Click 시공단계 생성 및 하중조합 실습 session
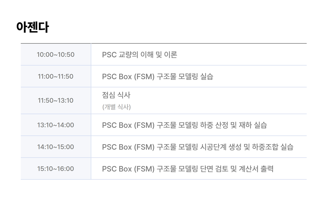The width and height of the screenshot is (328, 201). tap(198, 147)
